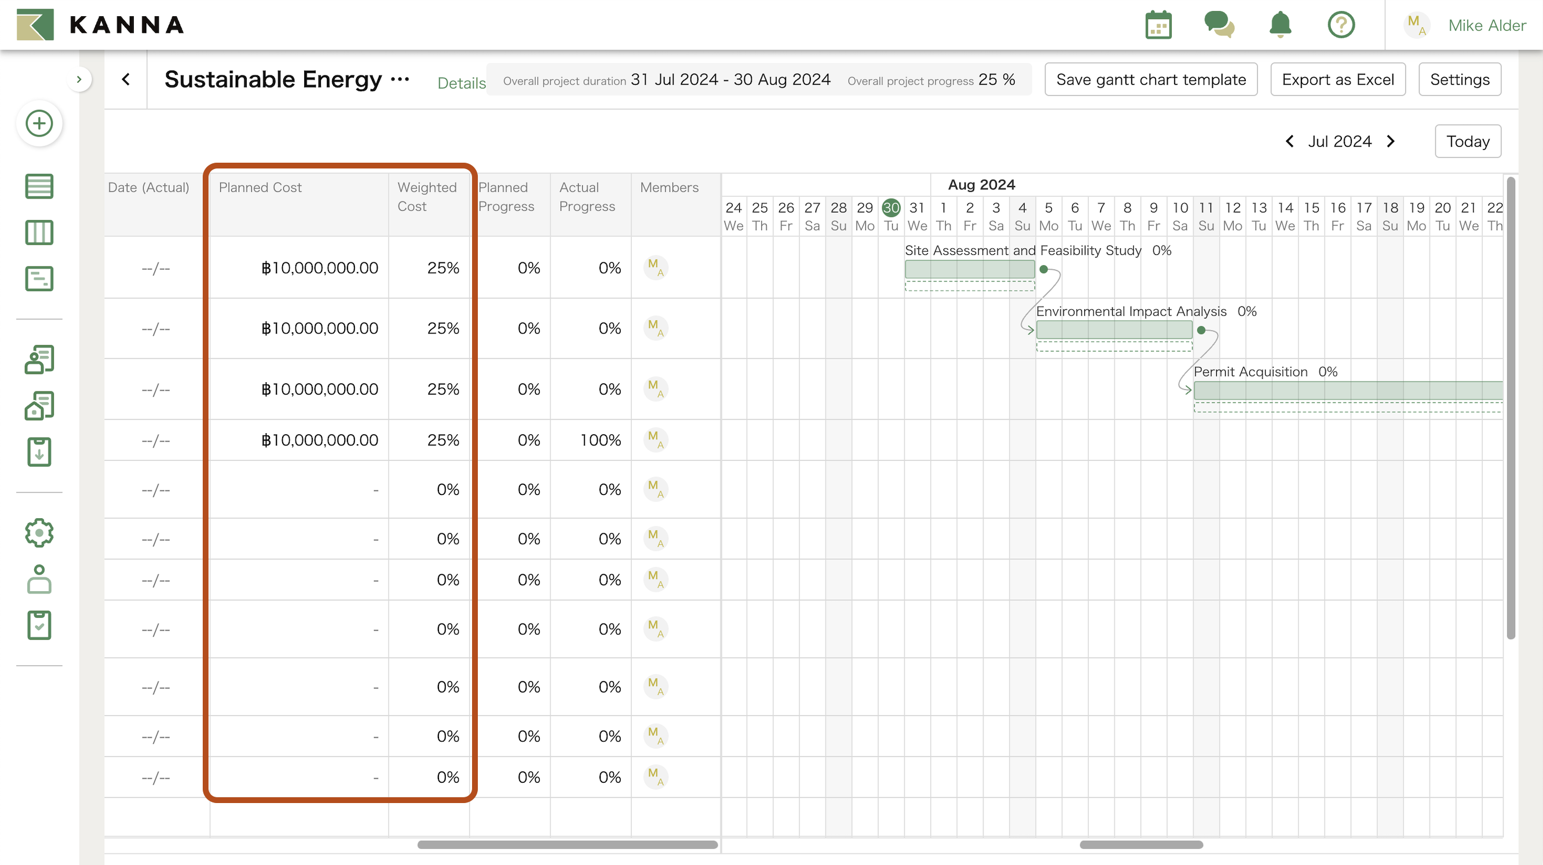The image size is (1543, 865).
Task: Click Save gantt chart template
Action: (1151, 79)
